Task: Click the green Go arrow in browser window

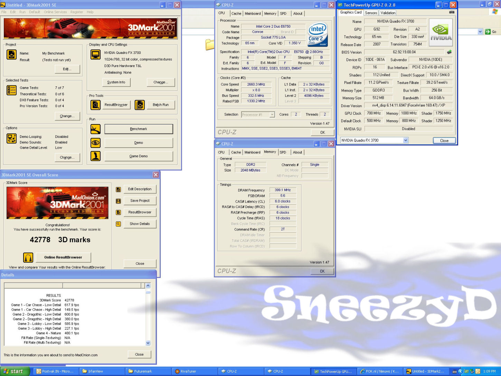Action: pos(488,31)
